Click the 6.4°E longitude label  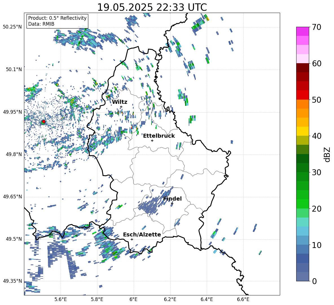pos(206,300)
